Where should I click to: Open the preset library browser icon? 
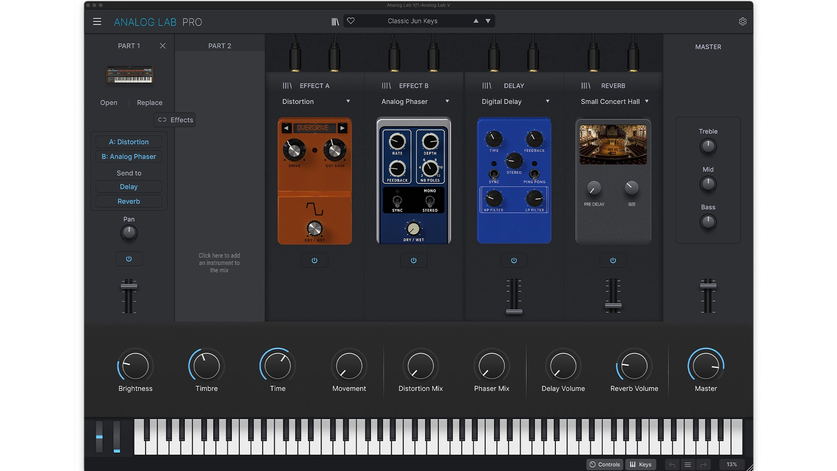click(335, 21)
